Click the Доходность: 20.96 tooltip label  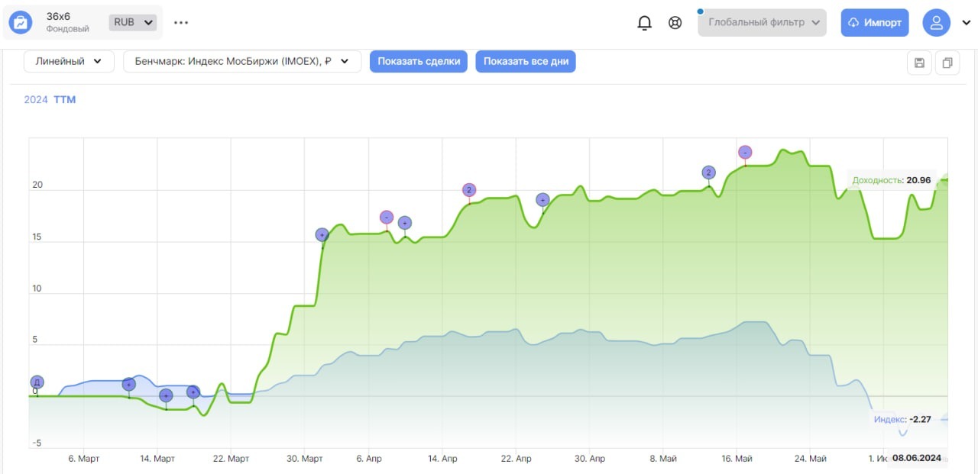point(892,180)
